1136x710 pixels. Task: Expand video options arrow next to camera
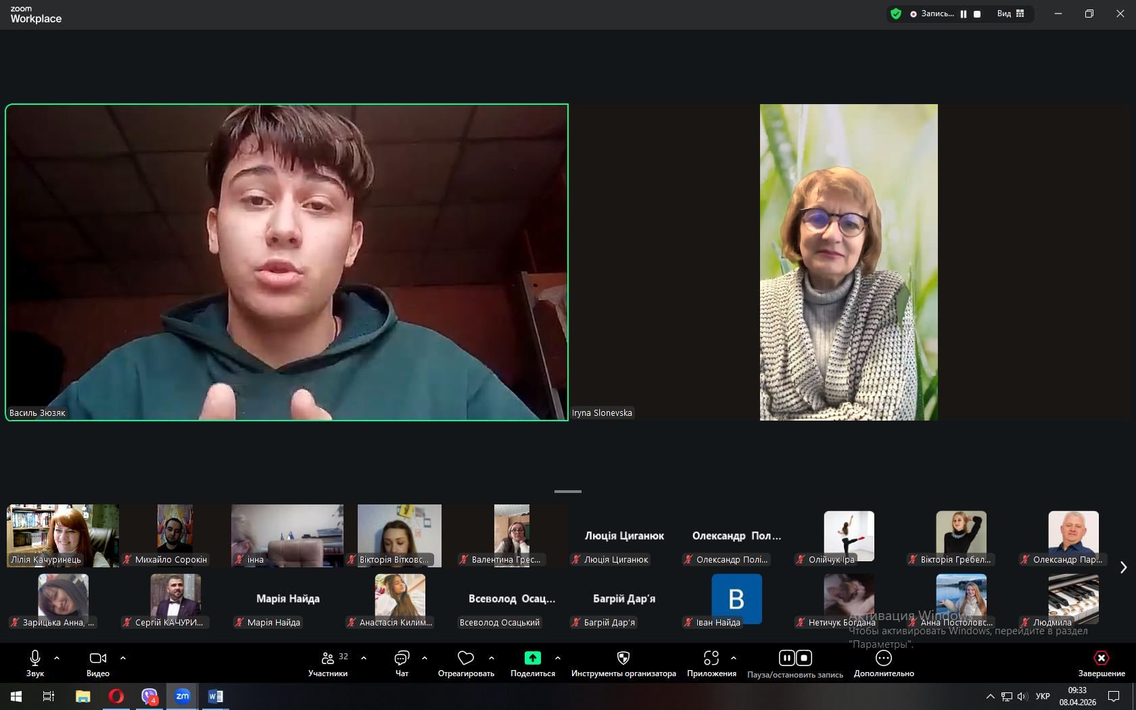[123, 658]
